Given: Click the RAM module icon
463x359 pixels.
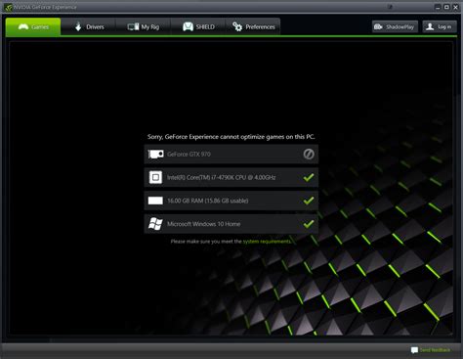Looking at the screenshot, I should coord(155,201).
